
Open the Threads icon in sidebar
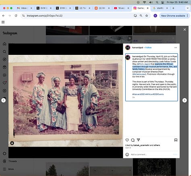4,161
